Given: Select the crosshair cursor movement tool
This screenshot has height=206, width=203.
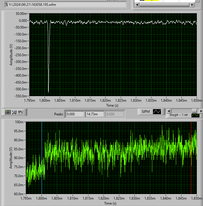Looking at the screenshot, I should click(8, 112).
